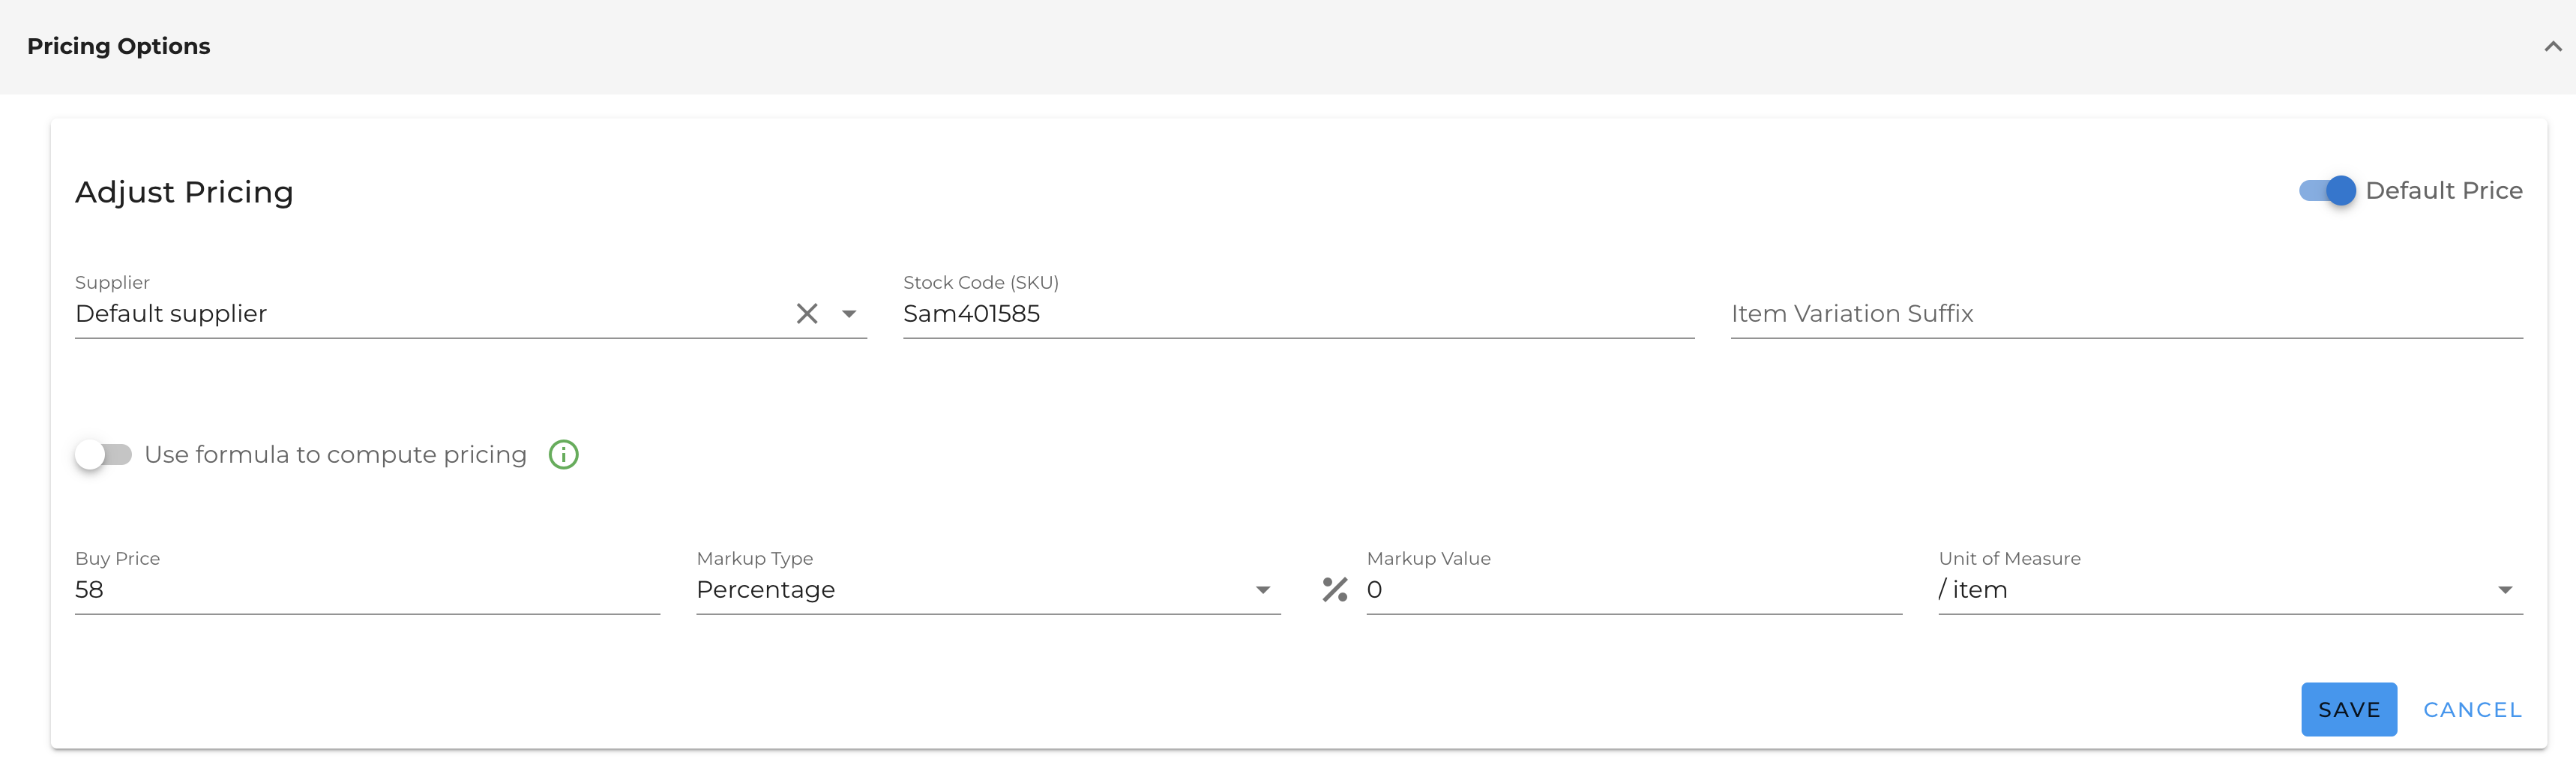
Task: Enable Use formula to compute pricing
Action: 103,455
